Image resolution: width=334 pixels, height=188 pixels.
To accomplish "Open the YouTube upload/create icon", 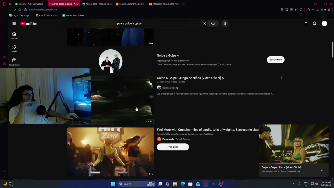I will click(306, 23).
